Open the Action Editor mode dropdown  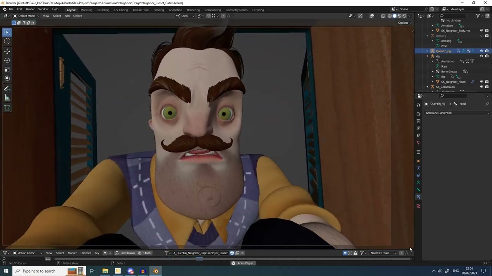pyautogui.click(x=27, y=253)
